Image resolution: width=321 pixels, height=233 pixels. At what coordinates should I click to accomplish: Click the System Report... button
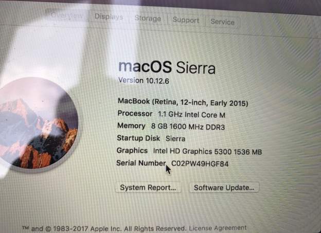pos(148,188)
